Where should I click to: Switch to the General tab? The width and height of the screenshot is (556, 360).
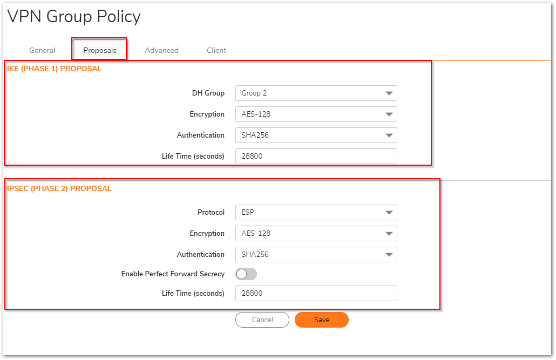coord(42,50)
